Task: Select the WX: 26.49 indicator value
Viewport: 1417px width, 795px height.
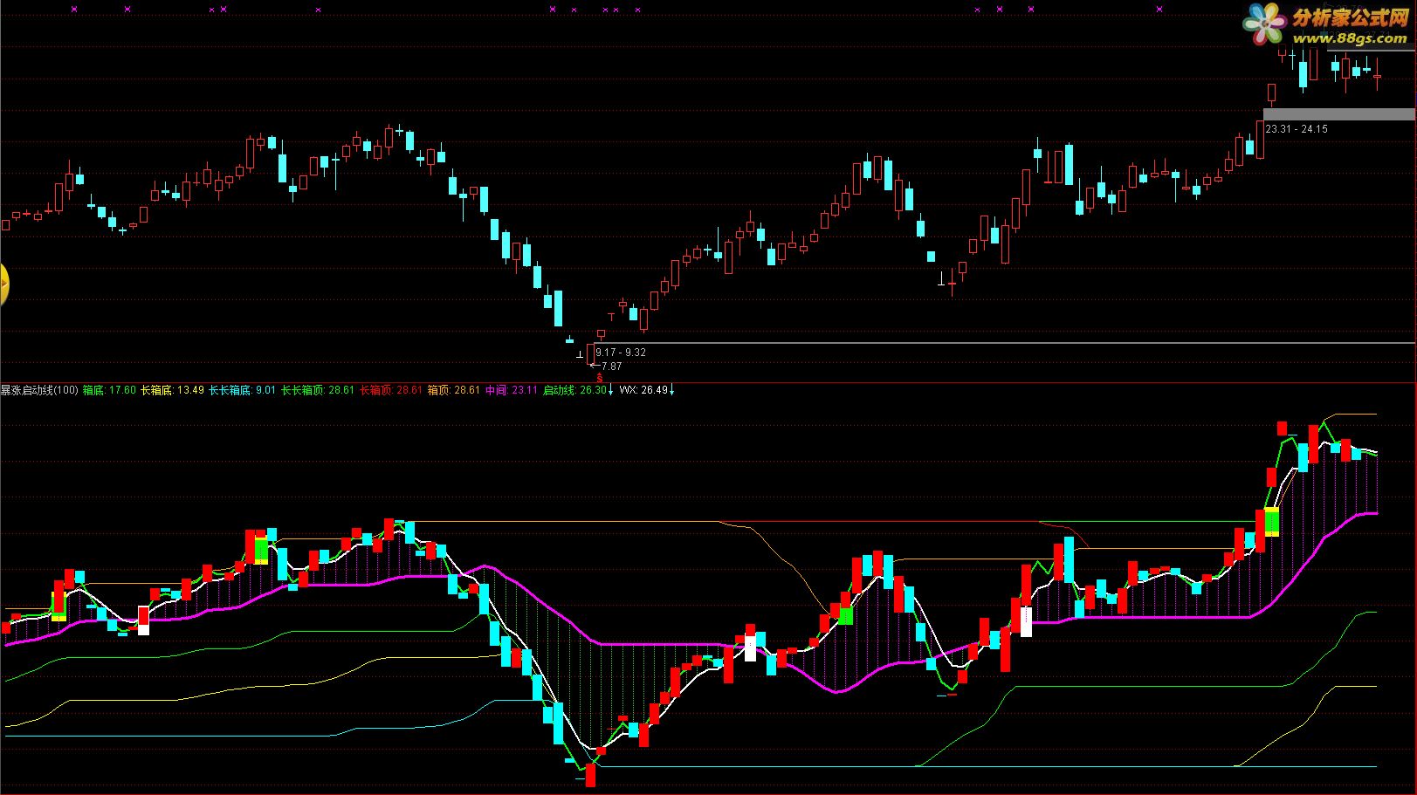Action: pos(643,390)
